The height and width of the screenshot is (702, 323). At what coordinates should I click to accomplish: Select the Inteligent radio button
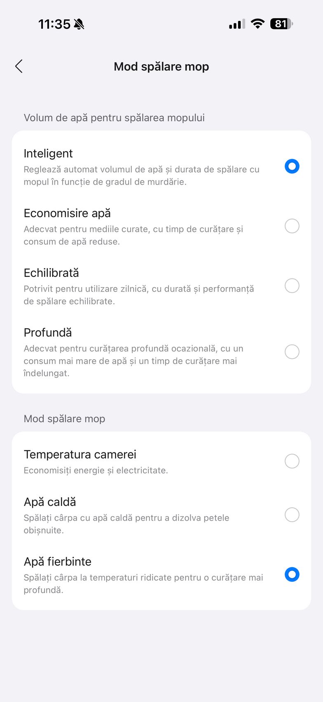(292, 166)
